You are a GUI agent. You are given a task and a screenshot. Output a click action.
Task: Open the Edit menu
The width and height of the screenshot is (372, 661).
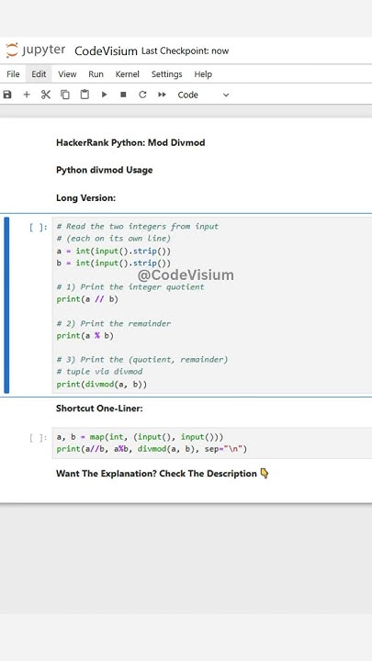click(39, 74)
